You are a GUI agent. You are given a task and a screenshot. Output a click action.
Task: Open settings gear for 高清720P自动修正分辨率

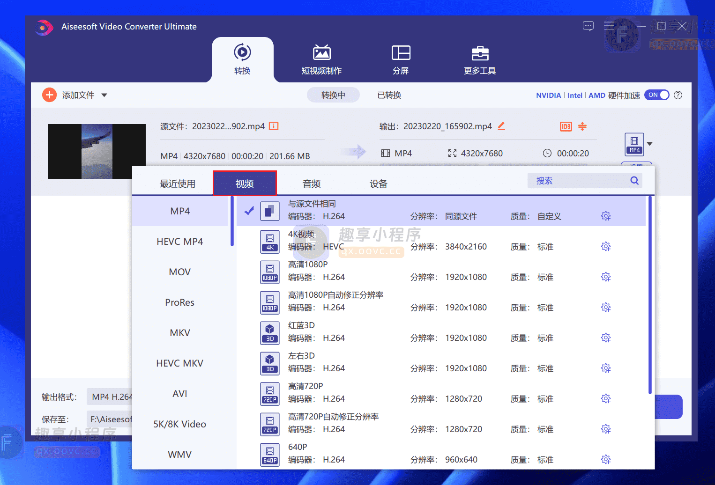point(606,429)
